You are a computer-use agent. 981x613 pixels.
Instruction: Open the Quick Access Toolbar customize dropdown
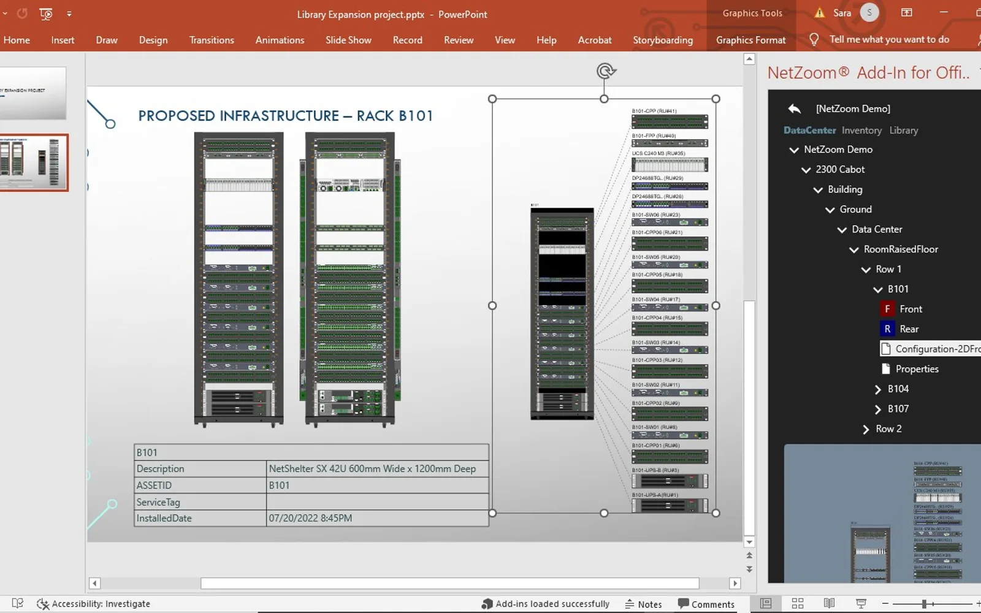coord(69,13)
